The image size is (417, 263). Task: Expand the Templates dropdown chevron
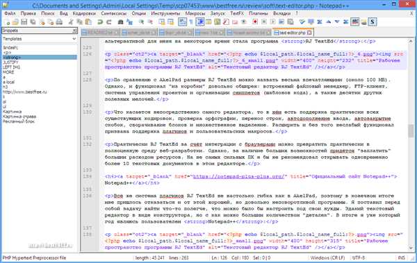point(74,39)
